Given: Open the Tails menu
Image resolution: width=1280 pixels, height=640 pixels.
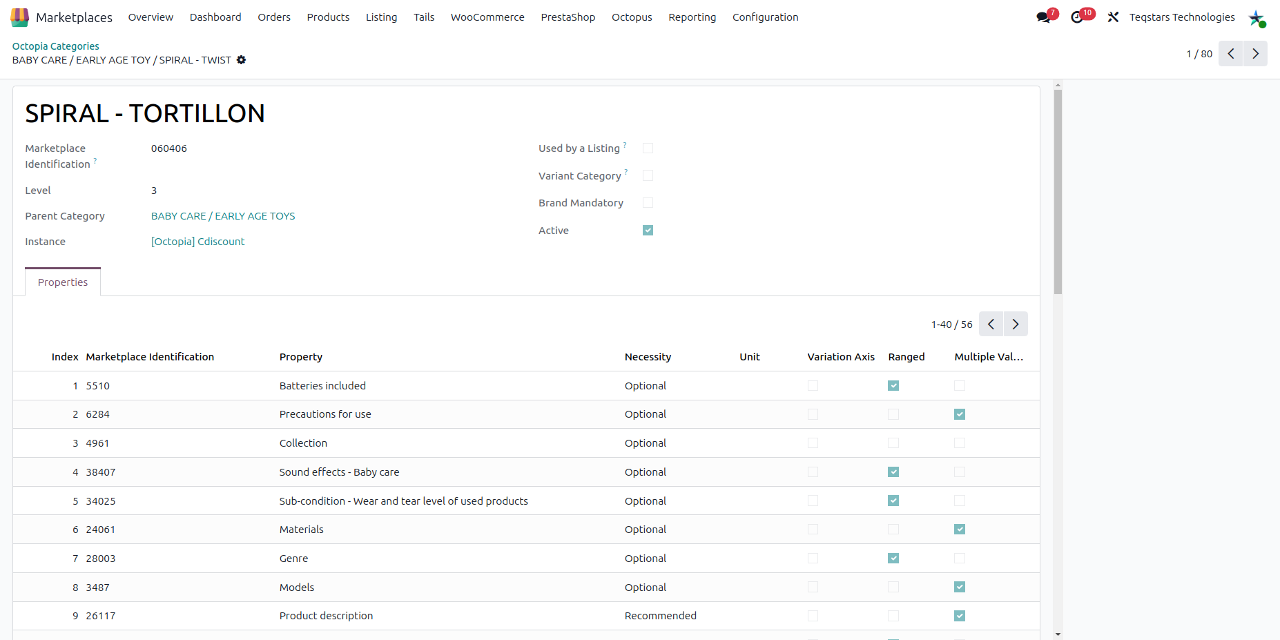Looking at the screenshot, I should (424, 17).
